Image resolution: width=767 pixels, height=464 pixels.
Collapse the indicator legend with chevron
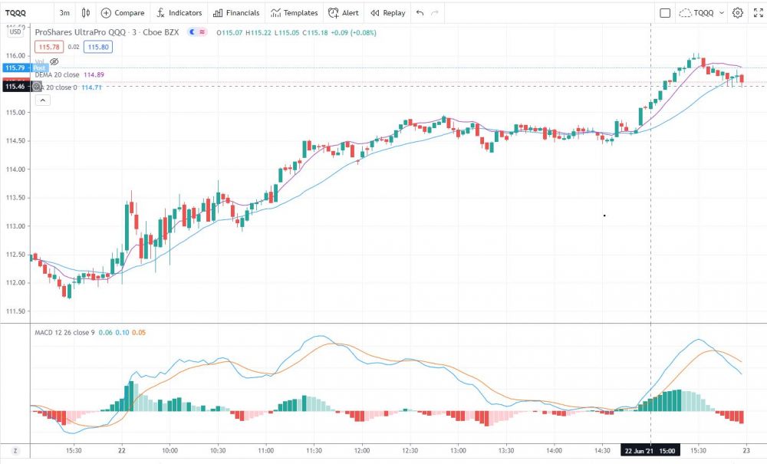tap(42, 100)
